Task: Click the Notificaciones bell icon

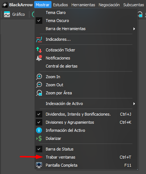Action: (x=39, y=58)
